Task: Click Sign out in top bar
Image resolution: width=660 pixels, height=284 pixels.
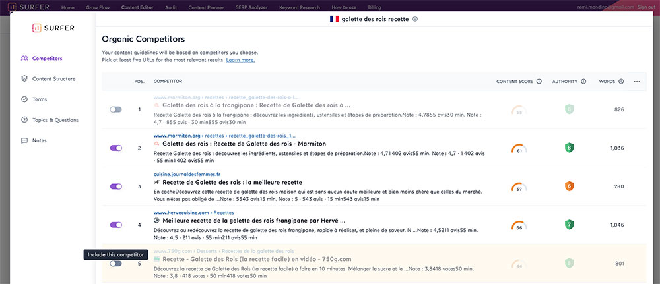Action: pos(646,7)
